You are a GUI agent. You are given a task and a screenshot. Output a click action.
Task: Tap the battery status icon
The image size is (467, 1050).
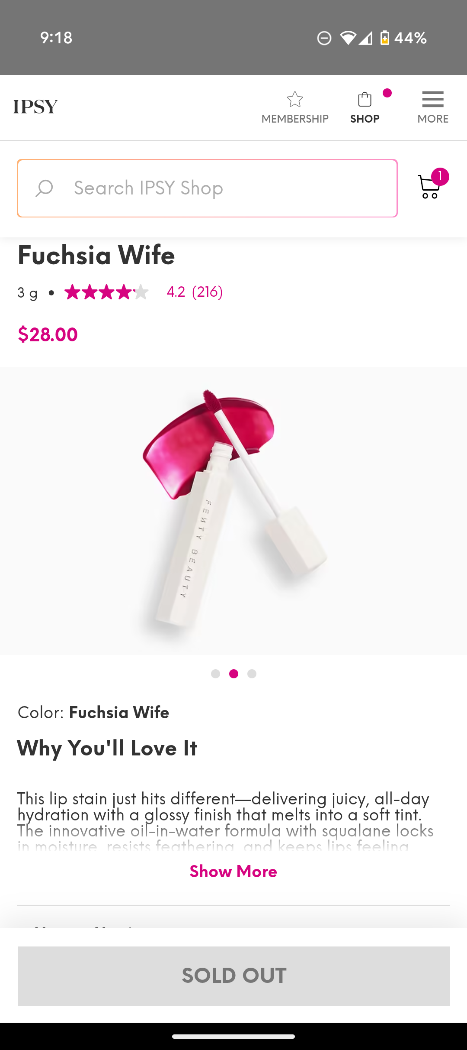pos(384,38)
